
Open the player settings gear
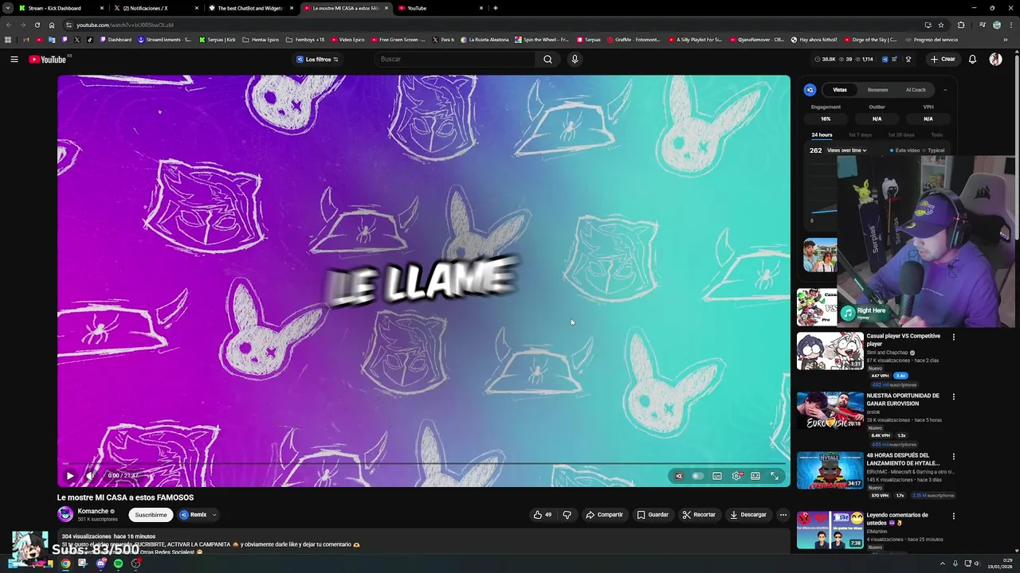[x=737, y=476]
